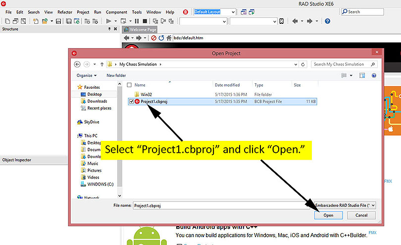Click the Open button
Screen dimensions: 401x245
coord(328,215)
